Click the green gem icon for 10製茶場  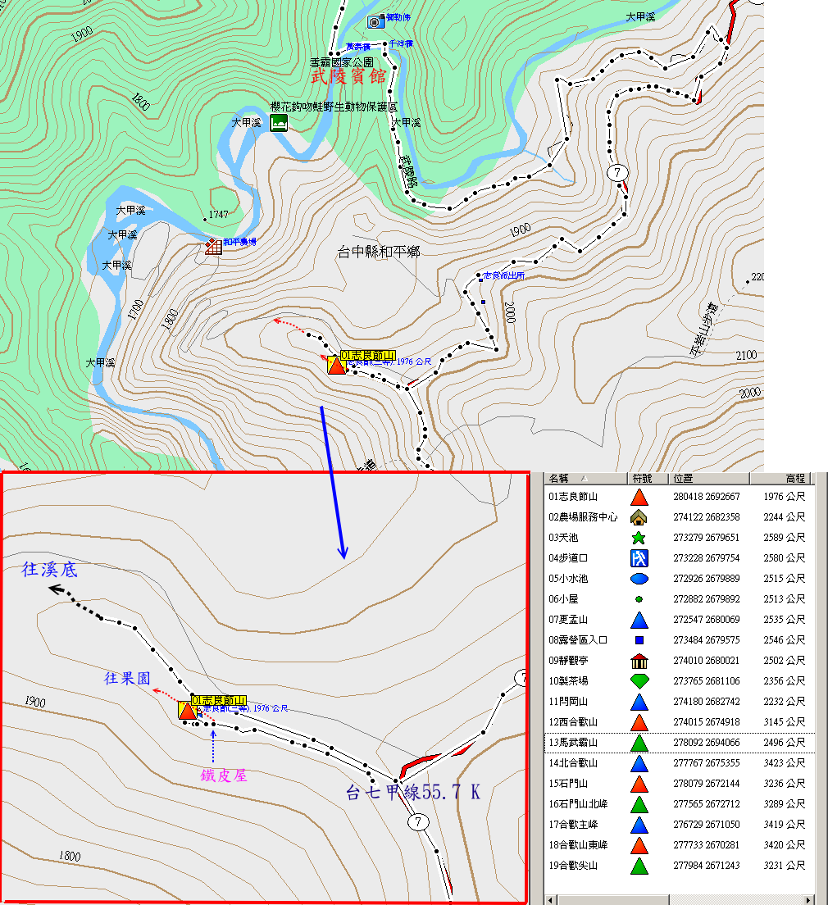point(639,681)
